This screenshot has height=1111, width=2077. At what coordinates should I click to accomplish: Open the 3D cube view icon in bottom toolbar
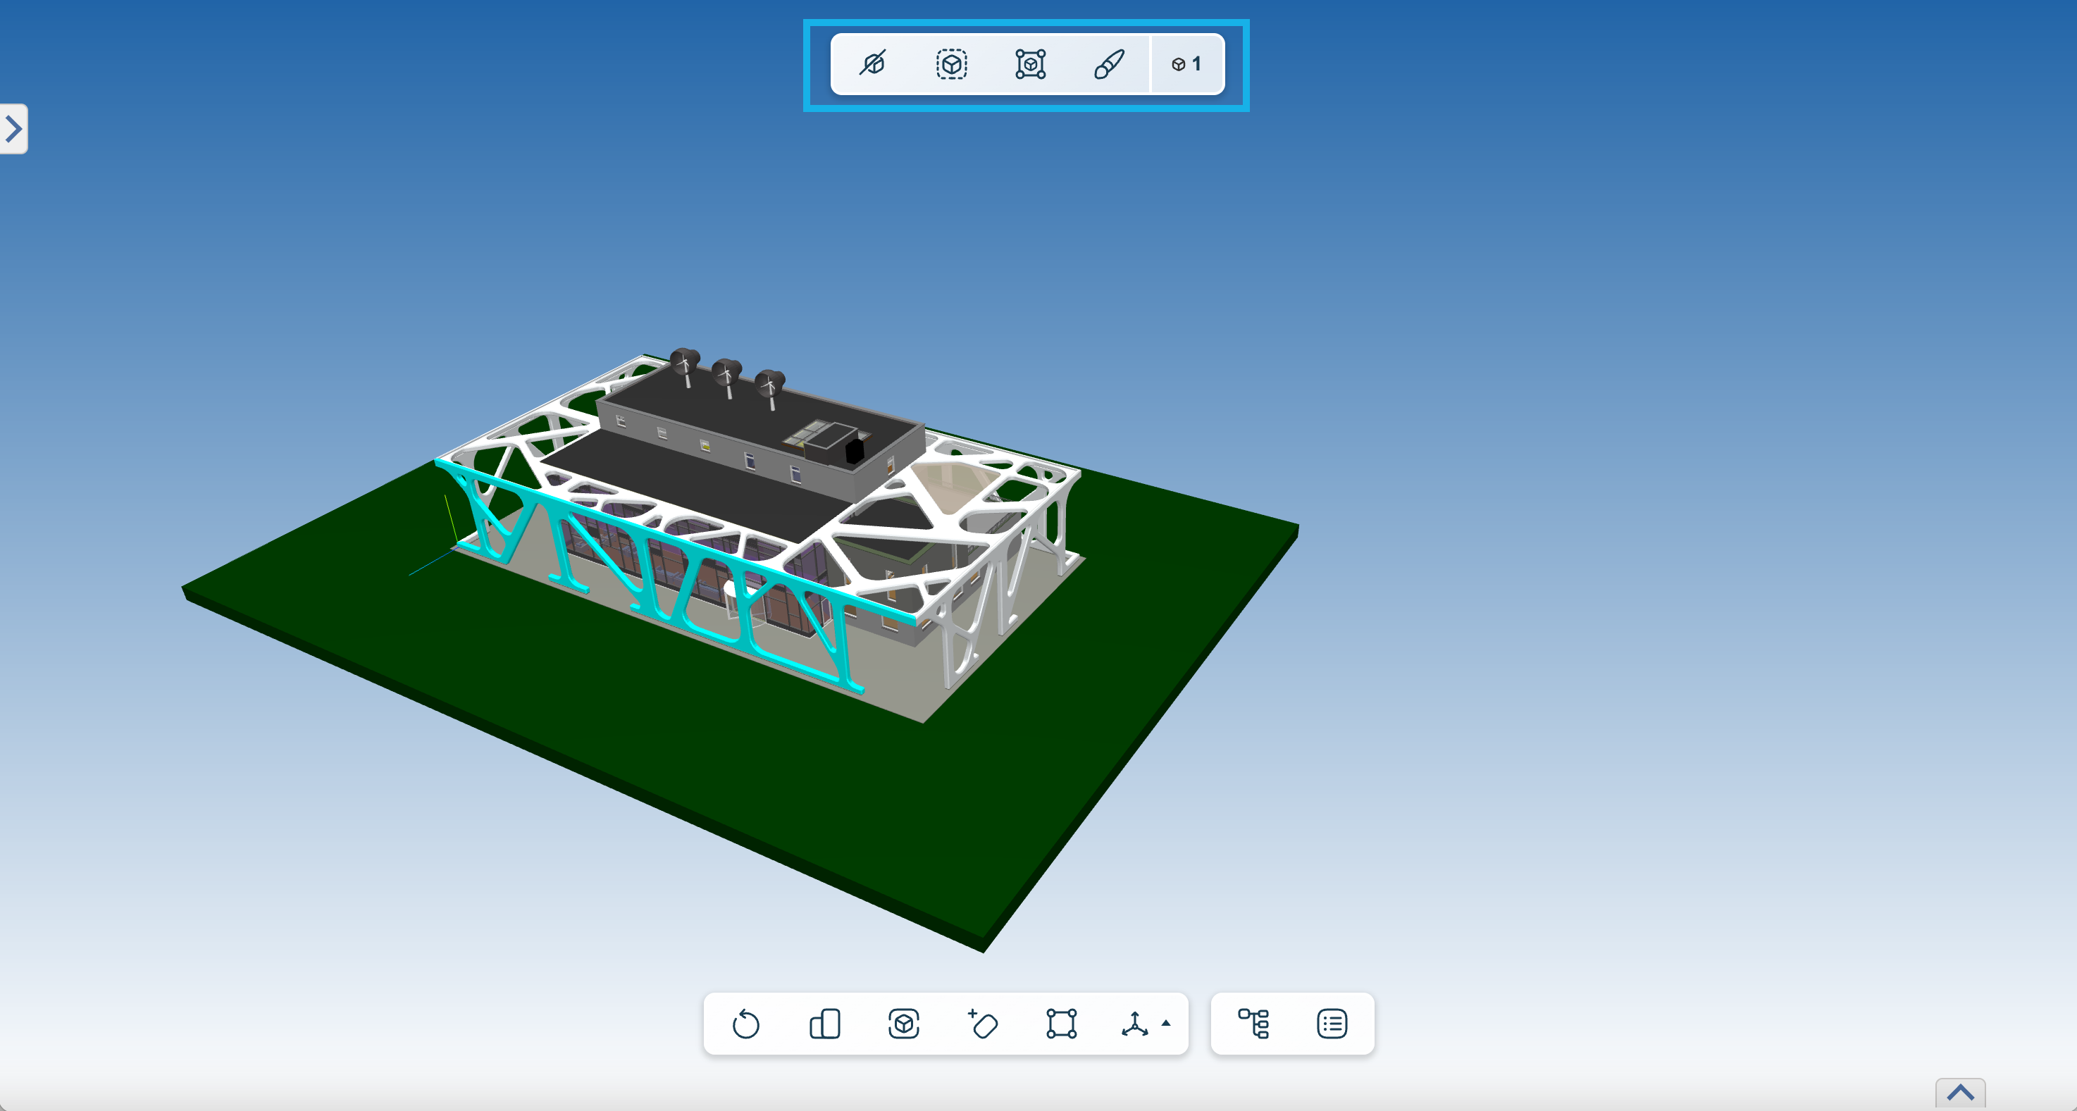click(x=904, y=1024)
